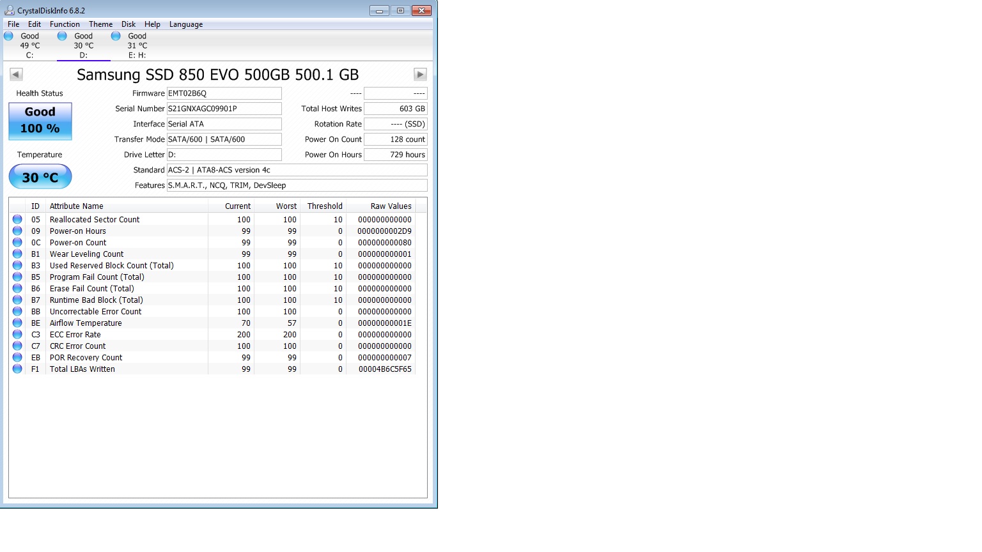Viewport: 982px width, 552px height.
Task: Click the previous disk arrow button
Action: [x=17, y=74]
